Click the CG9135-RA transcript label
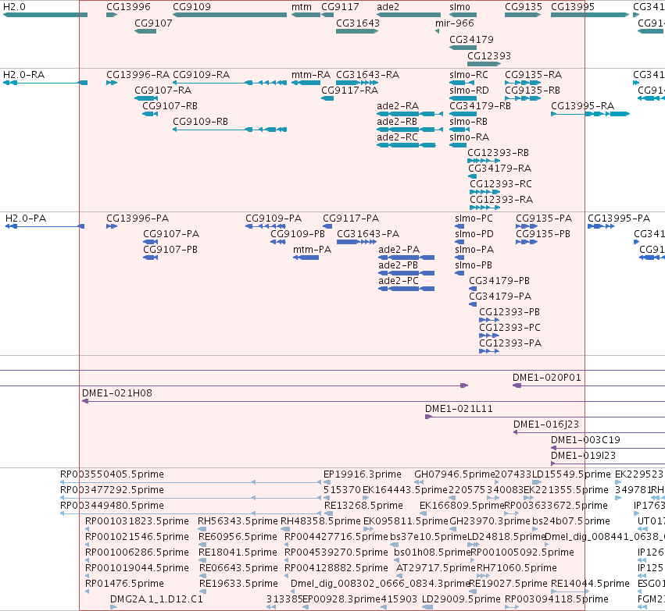The height and width of the screenshot is (611, 665). pos(533,75)
